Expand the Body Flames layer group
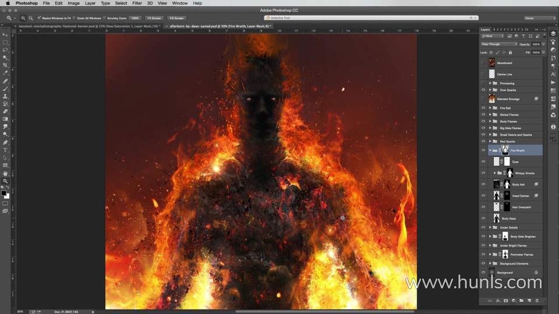The width and height of the screenshot is (559, 314). pyautogui.click(x=490, y=122)
